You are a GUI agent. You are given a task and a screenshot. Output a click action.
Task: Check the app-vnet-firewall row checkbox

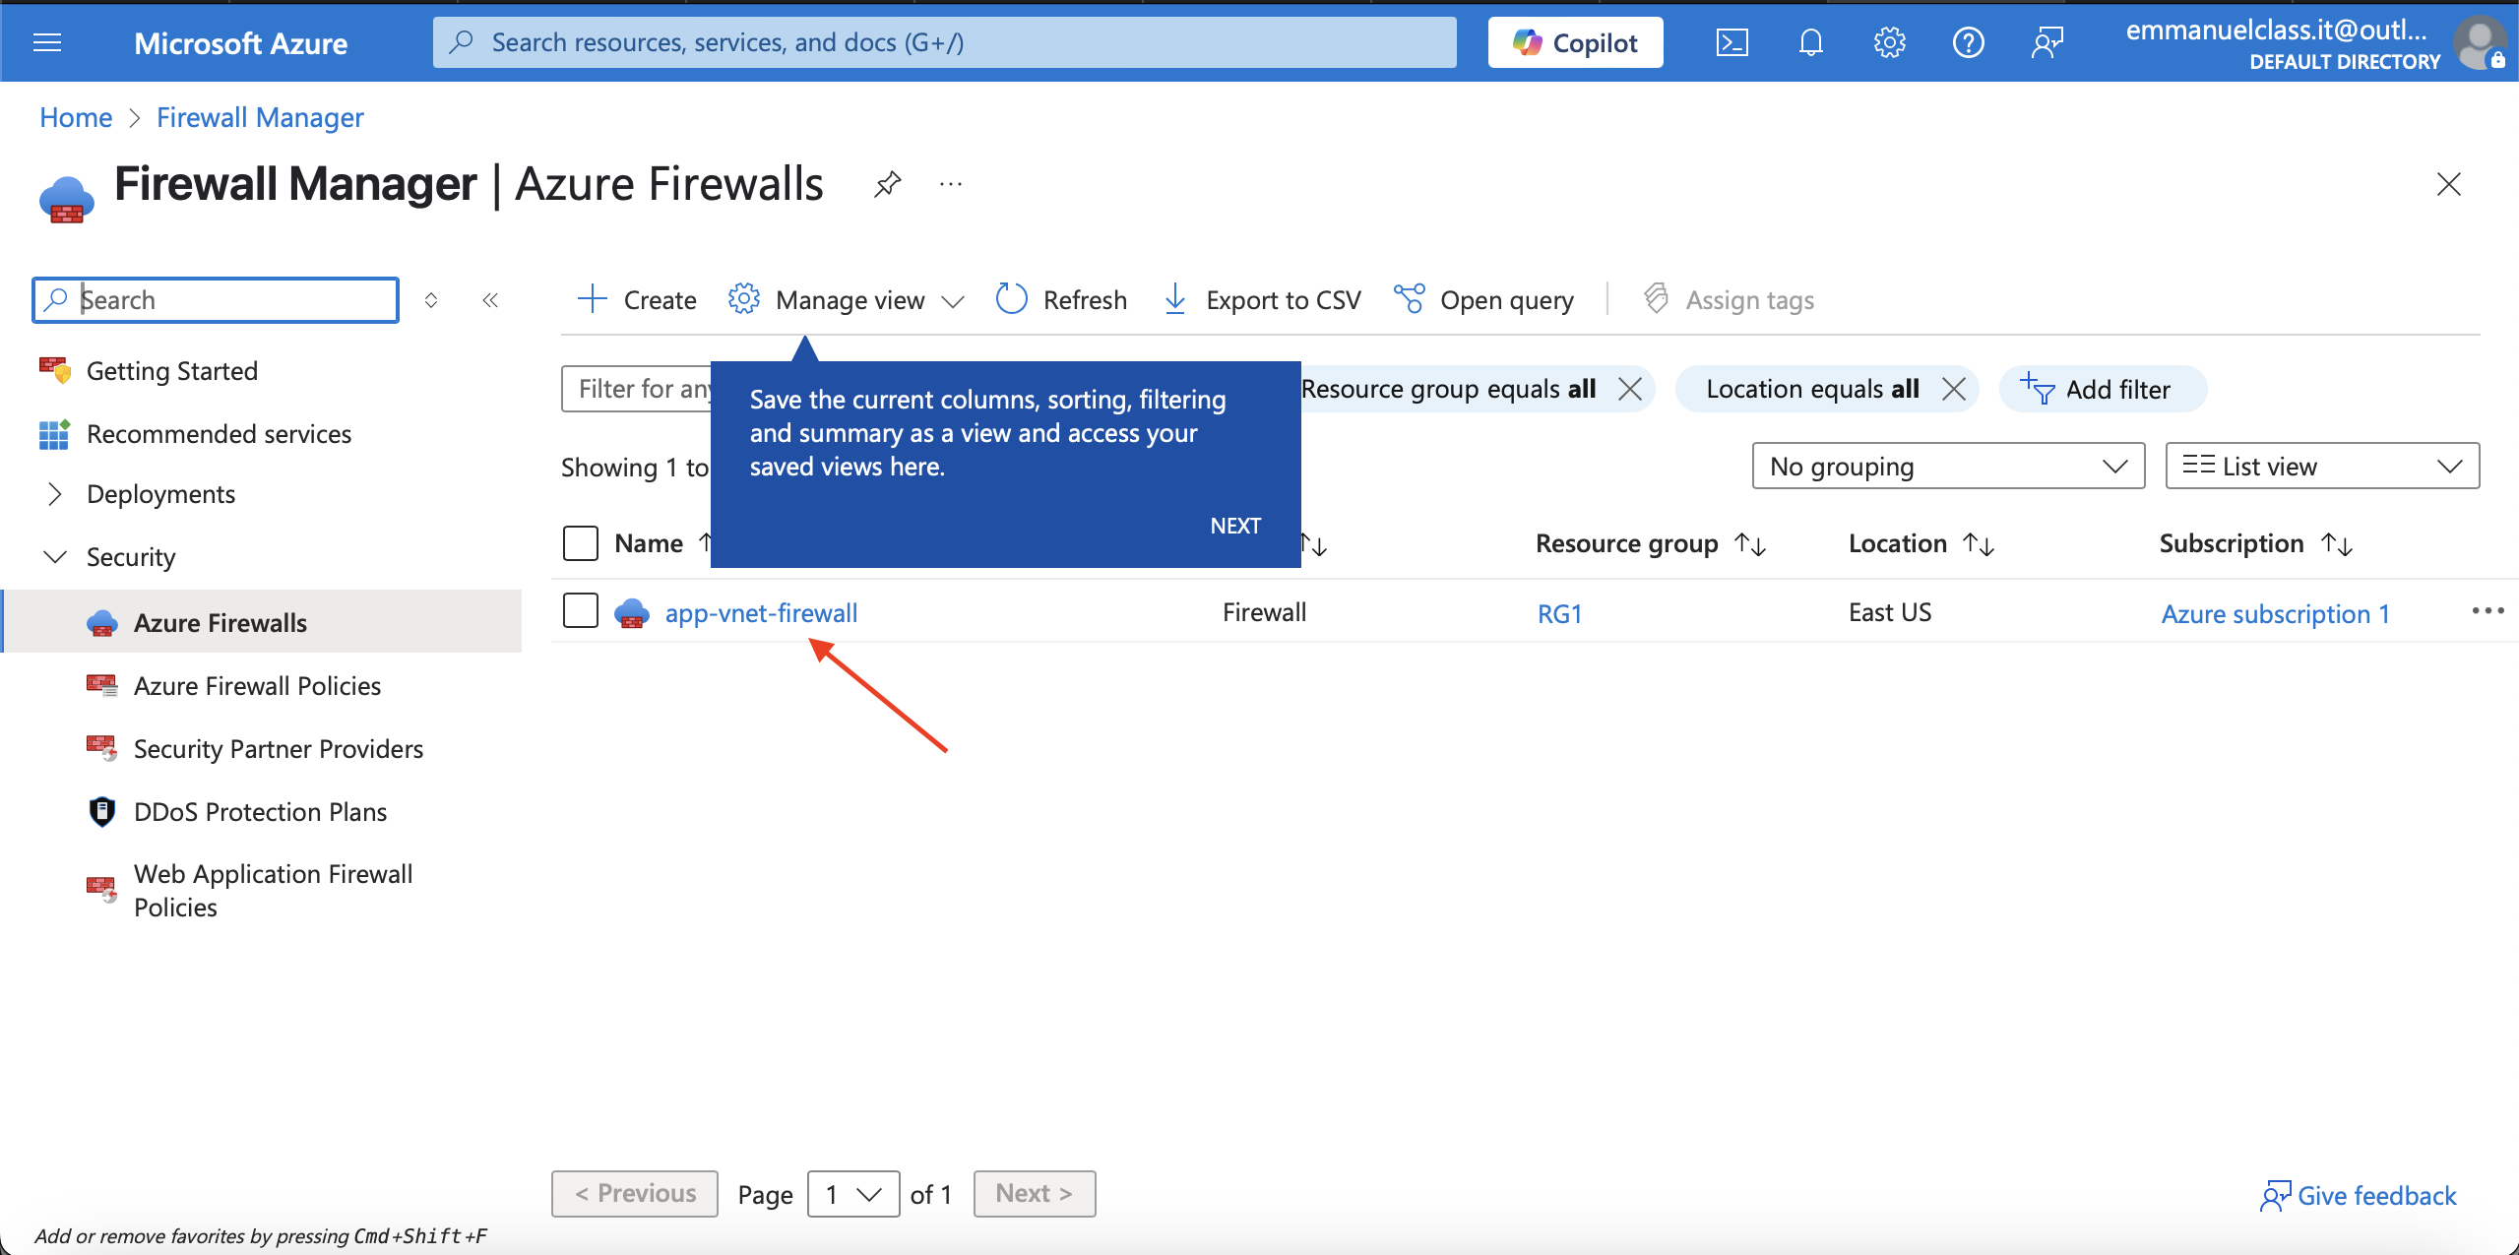[x=581, y=610]
